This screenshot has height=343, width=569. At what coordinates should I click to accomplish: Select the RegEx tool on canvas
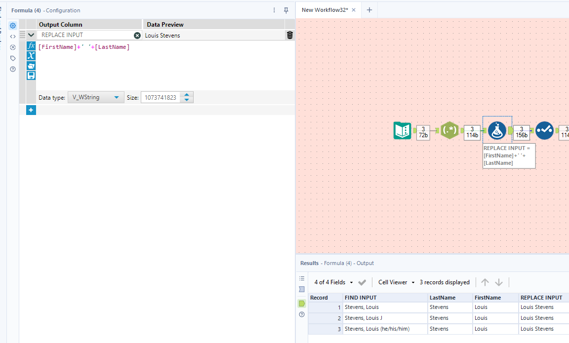(x=449, y=130)
